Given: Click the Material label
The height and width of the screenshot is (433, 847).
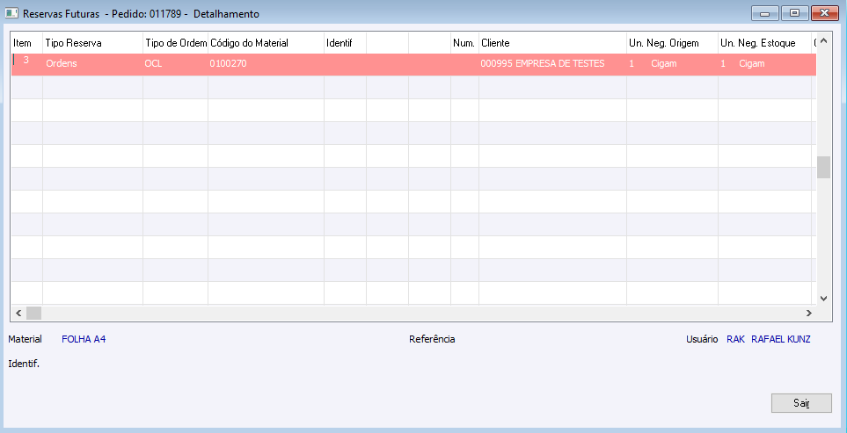Looking at the screenshot, I should pyautogui.click(x=25, y=339).
